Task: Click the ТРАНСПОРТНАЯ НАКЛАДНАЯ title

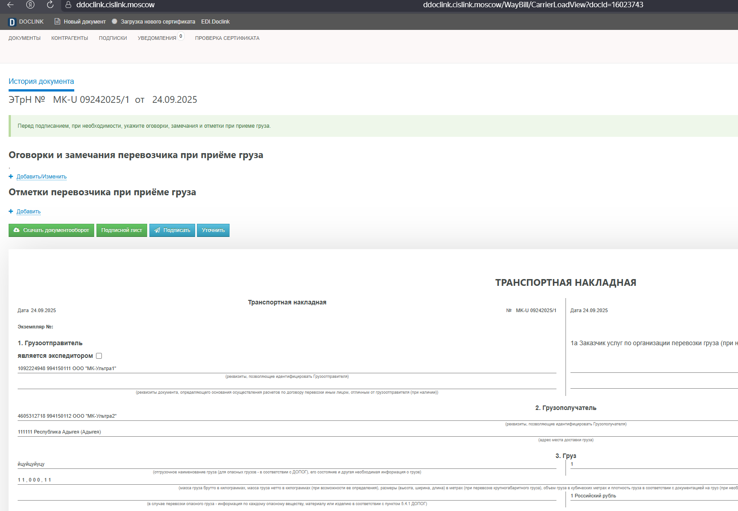Action: 565,283
